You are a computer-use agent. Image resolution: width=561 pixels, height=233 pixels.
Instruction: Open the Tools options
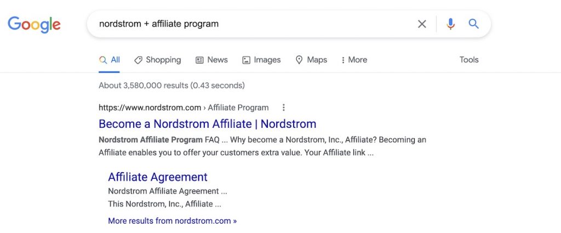point(469,60)
